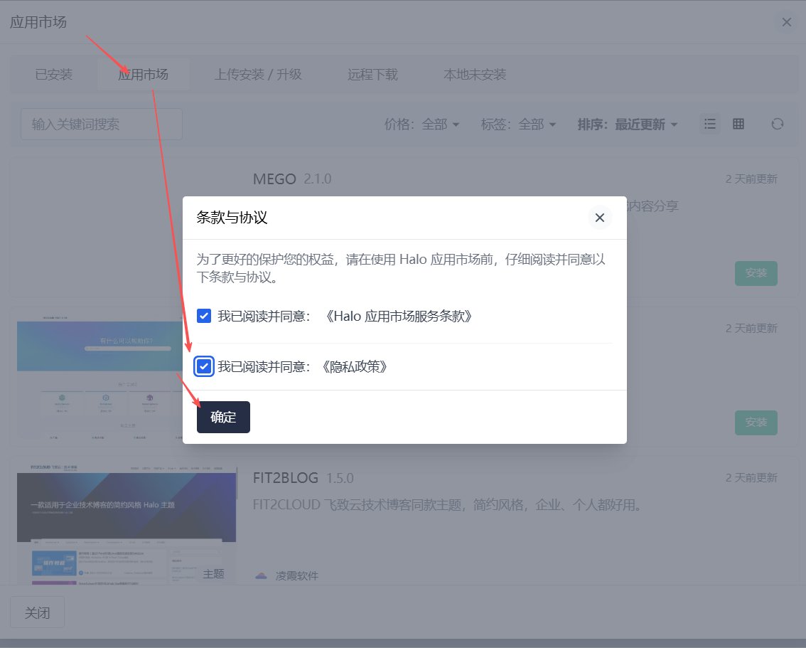Click the 安装 button for MEGO

756,273
